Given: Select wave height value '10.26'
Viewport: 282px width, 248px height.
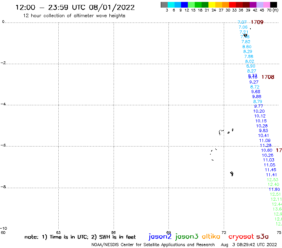Looking at the screenshot, I should click(268, 155).
